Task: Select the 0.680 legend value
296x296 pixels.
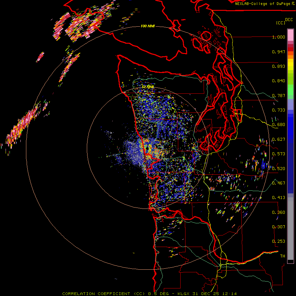Action: (x=279, y=125)
